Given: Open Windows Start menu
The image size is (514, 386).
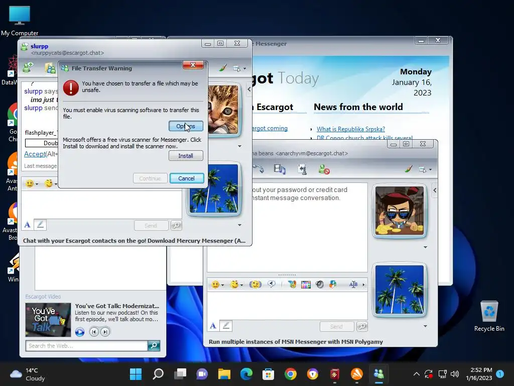Looking at the screenshot, I should [x=136, y=374].
